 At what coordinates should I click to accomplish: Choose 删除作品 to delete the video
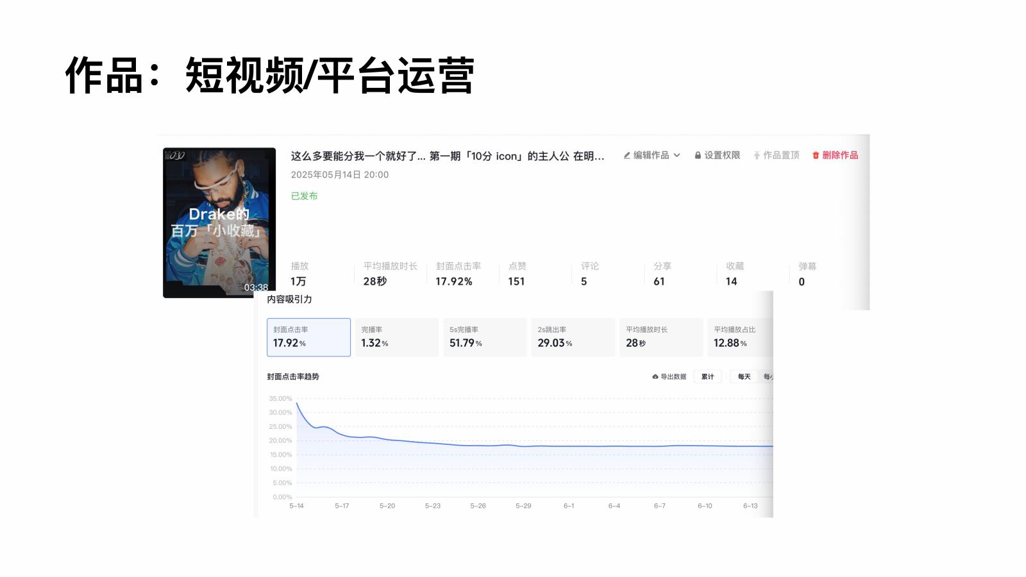click(840, 155)
